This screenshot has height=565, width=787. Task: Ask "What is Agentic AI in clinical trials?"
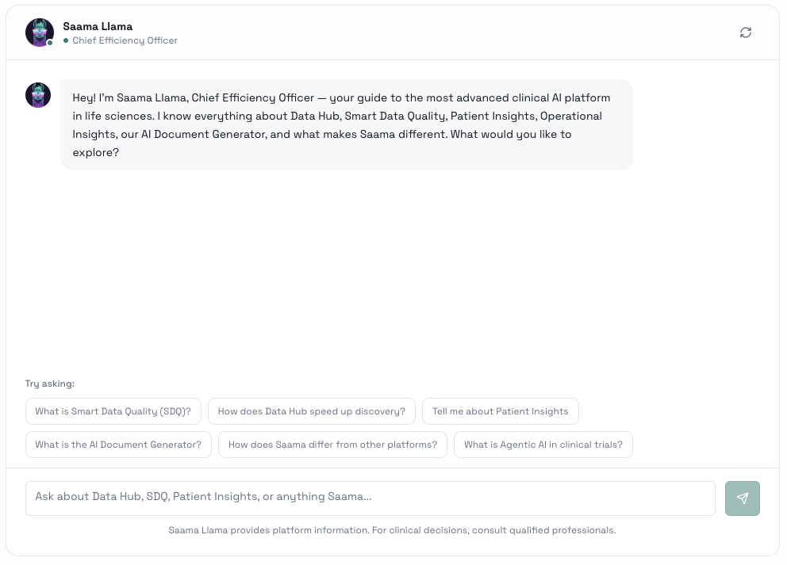(543, 445)
